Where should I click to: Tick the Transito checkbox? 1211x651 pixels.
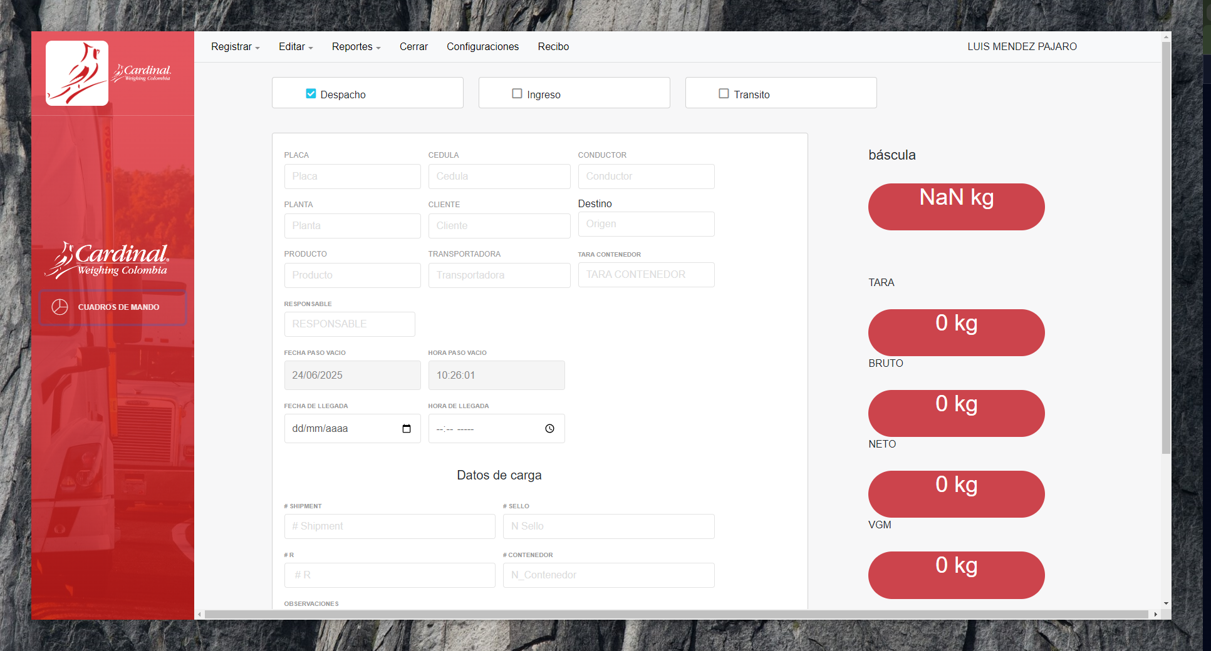pyautogui.click(x=724, y=94)
